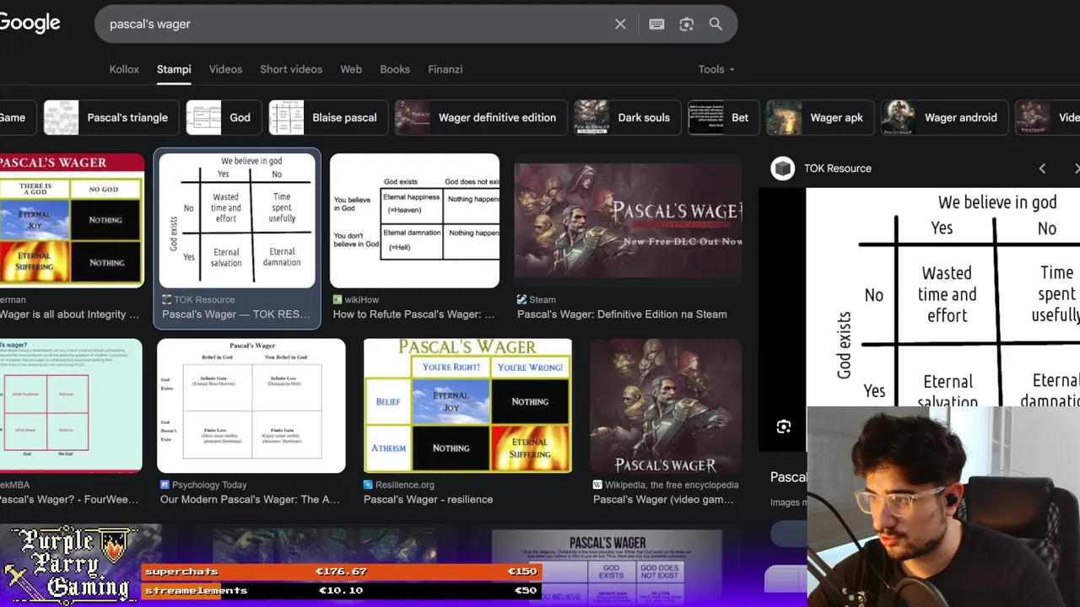Filter by the Bet chip
The height and width of the screenshot is (607, 1080).
pyautogui.click(x=723, y=117)
